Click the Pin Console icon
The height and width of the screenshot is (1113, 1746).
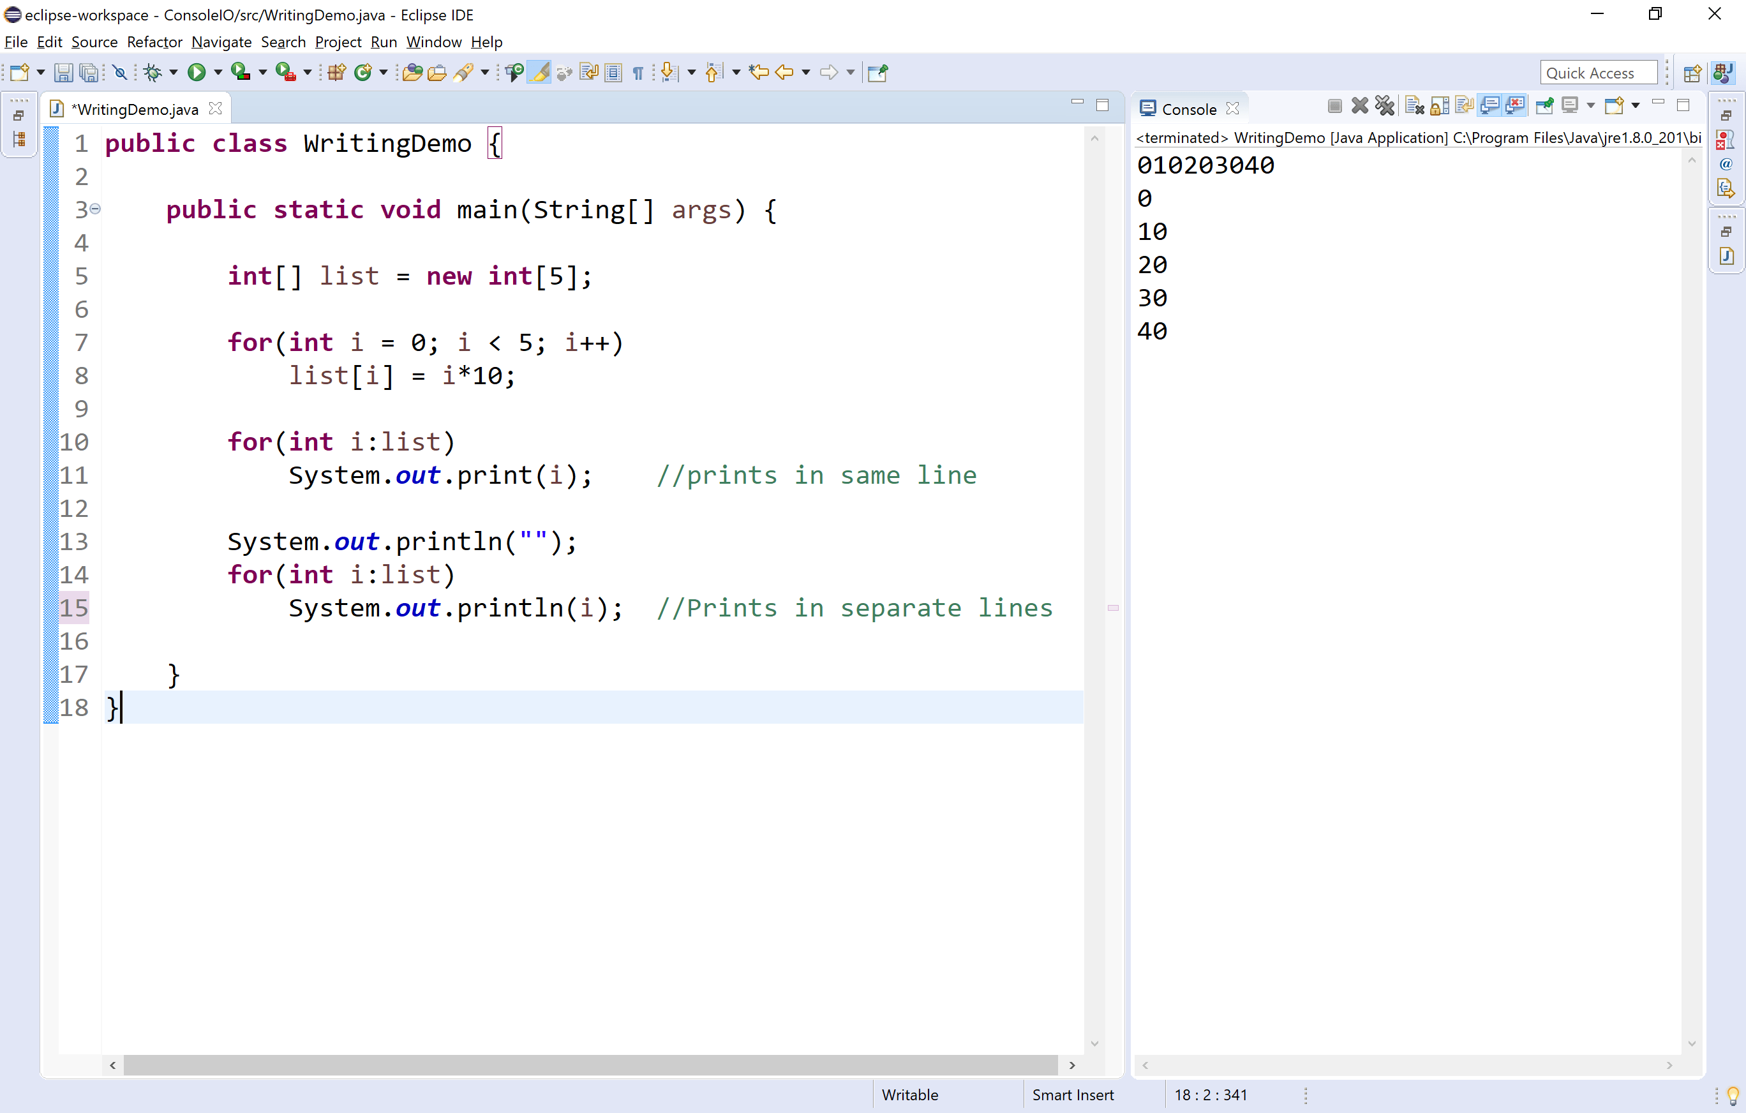(1544, 107)
